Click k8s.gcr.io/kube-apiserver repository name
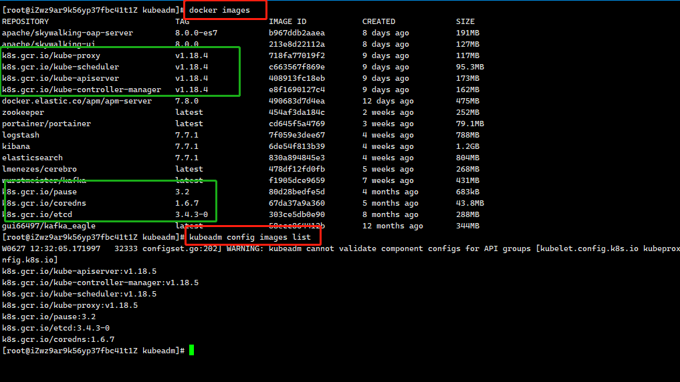 tap(60, 78)
